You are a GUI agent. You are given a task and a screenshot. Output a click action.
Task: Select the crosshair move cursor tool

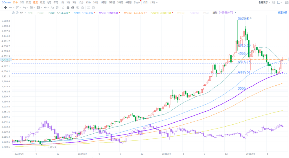6,8
